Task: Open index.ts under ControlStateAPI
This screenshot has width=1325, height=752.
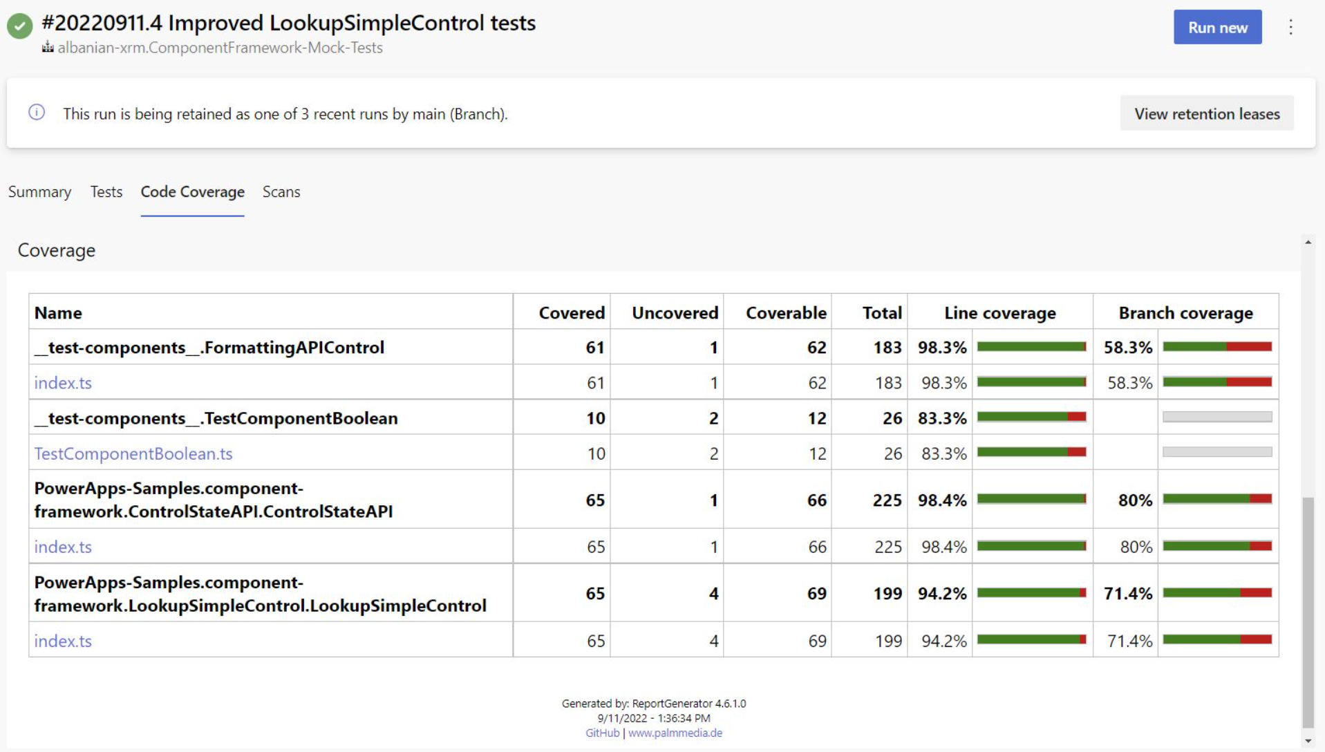Action: (x=63, y=547)
